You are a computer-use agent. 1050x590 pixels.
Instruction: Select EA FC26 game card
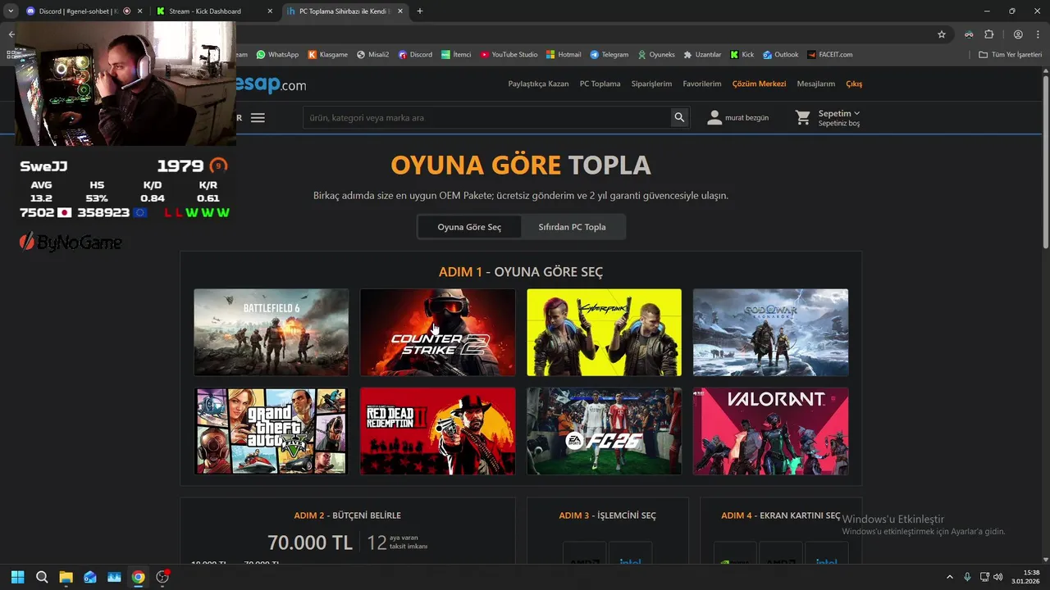pos(604,431)
